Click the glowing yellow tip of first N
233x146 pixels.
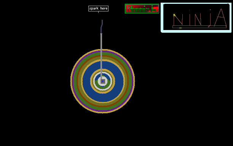click(x=174, y=15)
